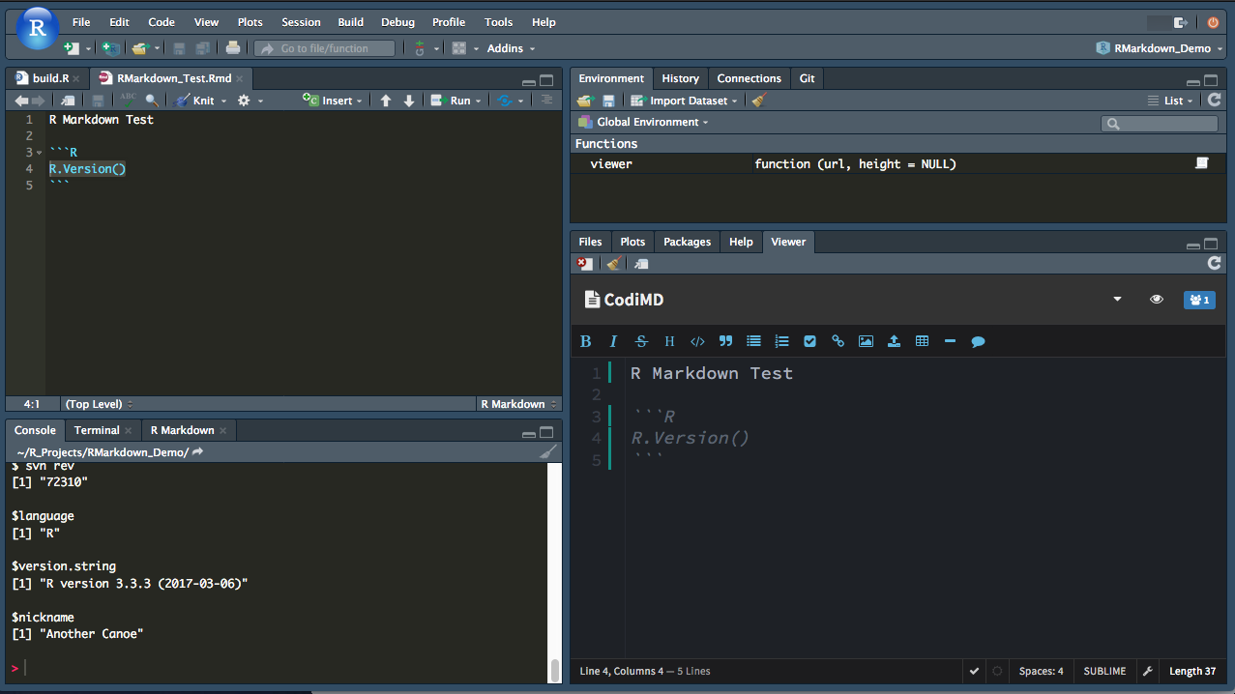Click the horizontal line icon in CodiMD

950,341
